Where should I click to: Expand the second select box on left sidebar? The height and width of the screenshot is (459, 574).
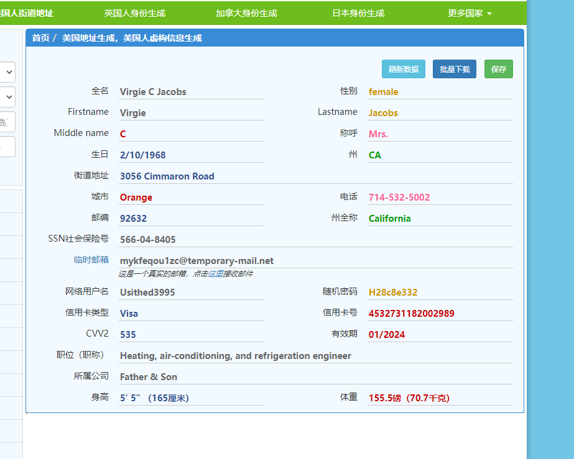(7, 97)
